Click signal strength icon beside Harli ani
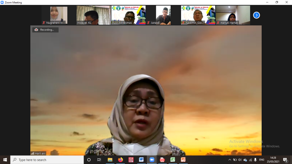 point(32,154)
